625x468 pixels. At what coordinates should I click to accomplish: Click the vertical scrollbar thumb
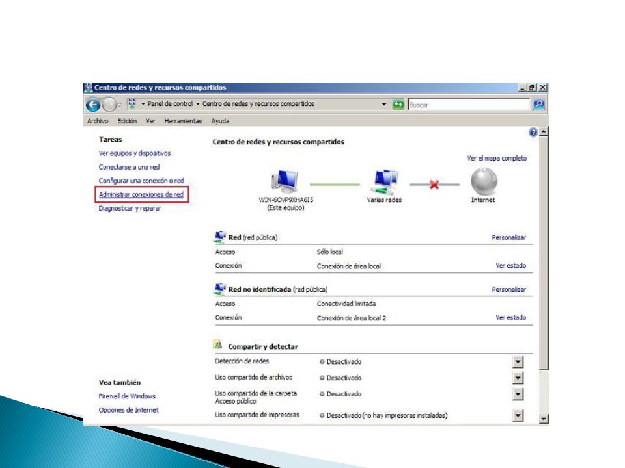(x=544, y=253)
